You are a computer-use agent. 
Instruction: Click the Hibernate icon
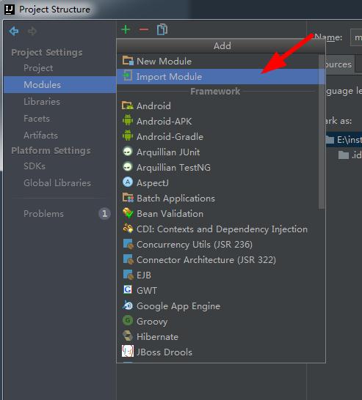(x=128, y=336)
